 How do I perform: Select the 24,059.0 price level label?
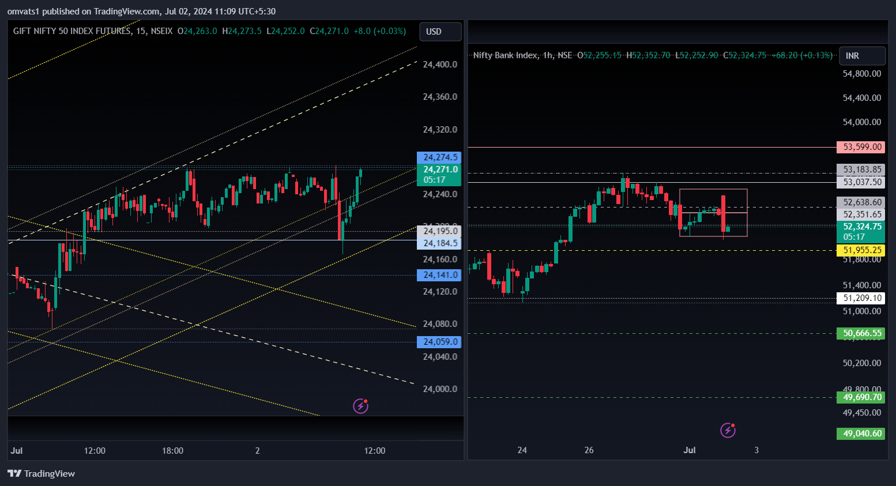pyautogui.click(x=439, y=342)
